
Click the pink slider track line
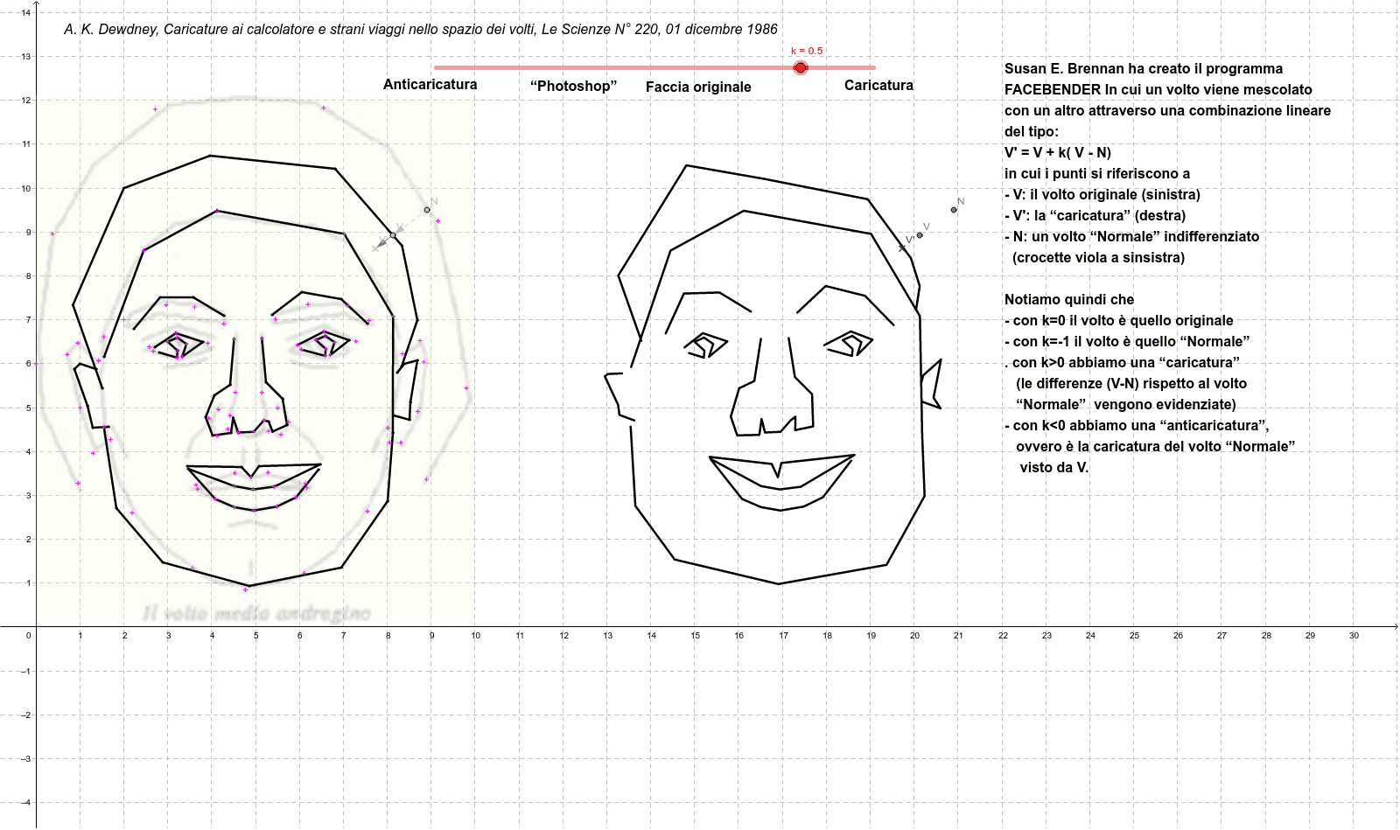click(654, 67)
